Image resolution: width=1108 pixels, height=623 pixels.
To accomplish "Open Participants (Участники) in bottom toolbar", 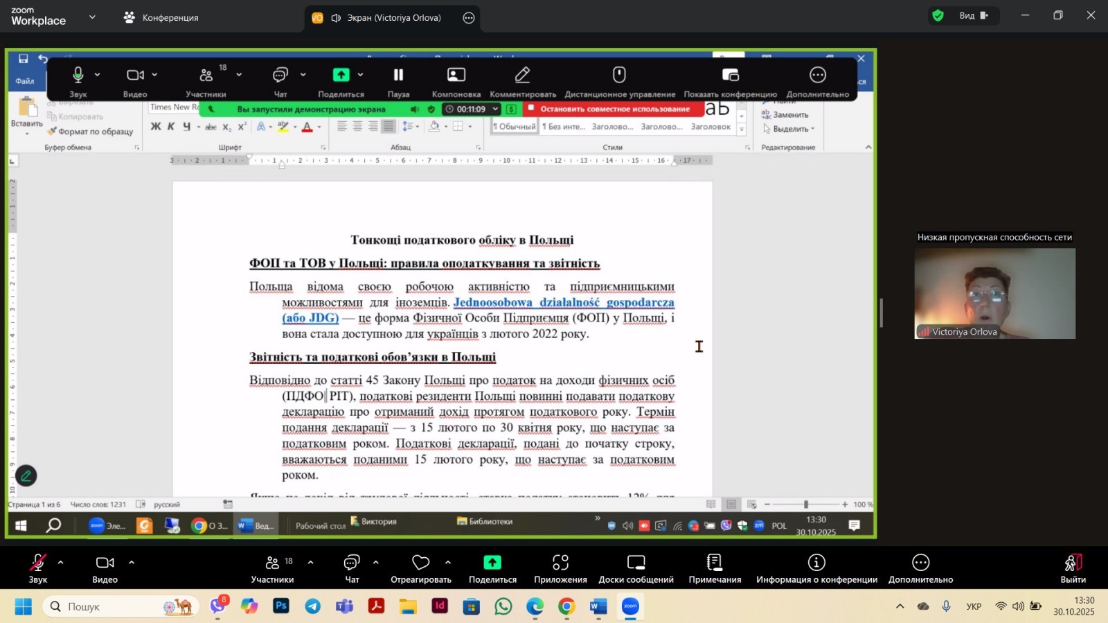I will [x=272, y=563].
